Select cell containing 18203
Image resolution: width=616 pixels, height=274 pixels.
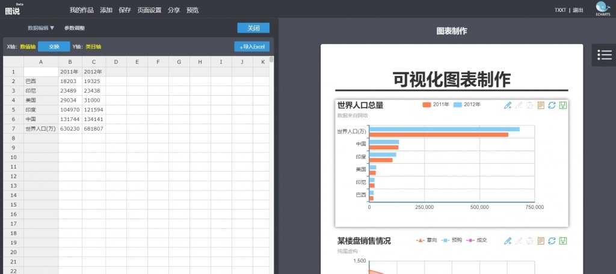70,81
